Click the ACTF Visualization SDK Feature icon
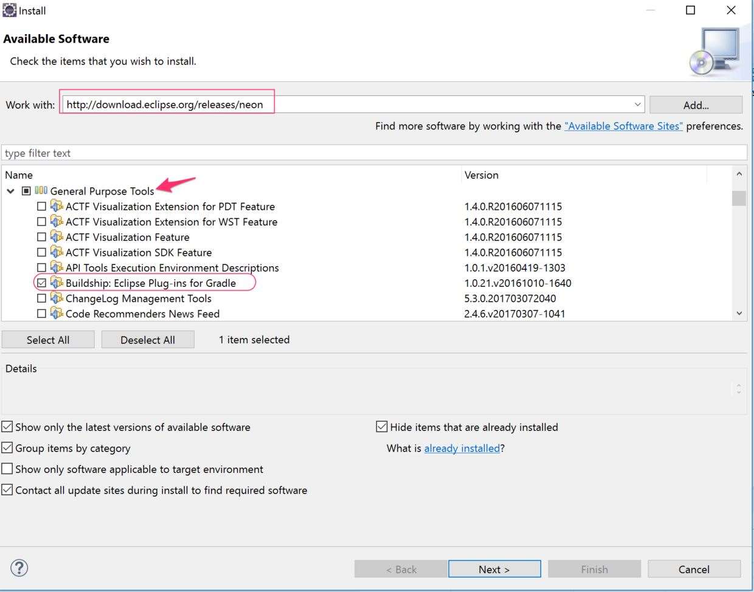 pos(57,252)
